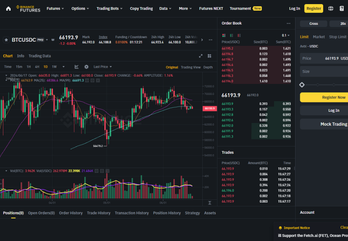Click the order size slider handle

pyautogui.click(x=302, y=85)
